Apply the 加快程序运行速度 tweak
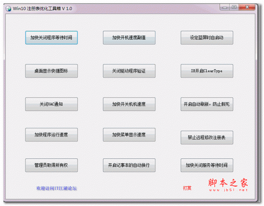264x206 pixels. [51, 135]
